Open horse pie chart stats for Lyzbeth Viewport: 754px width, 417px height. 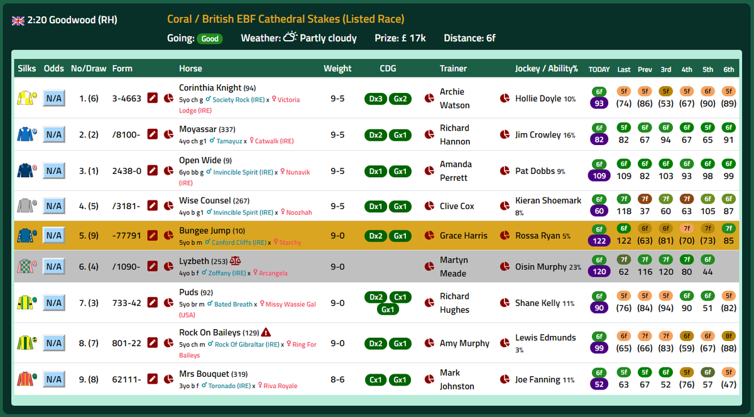(168, 266)
